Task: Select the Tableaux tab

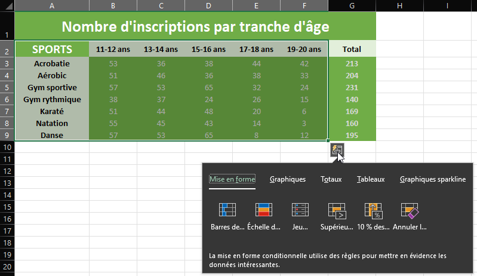Action: 371,179
